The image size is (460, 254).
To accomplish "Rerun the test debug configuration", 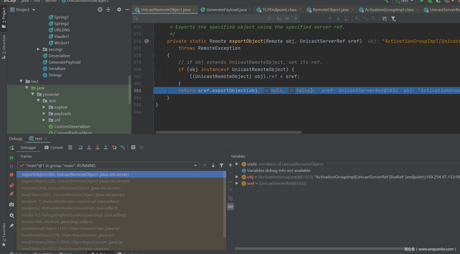I will (12, 148).
